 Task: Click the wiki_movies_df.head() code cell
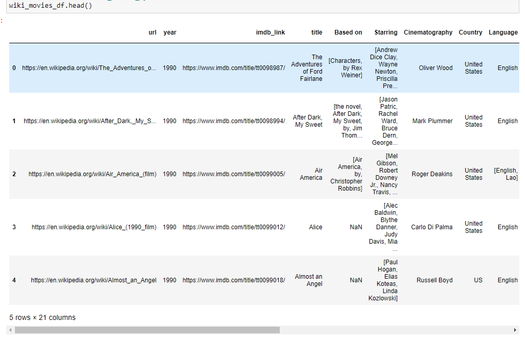(263, 6)
